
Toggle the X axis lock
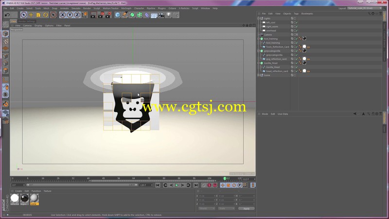(63, 15)
